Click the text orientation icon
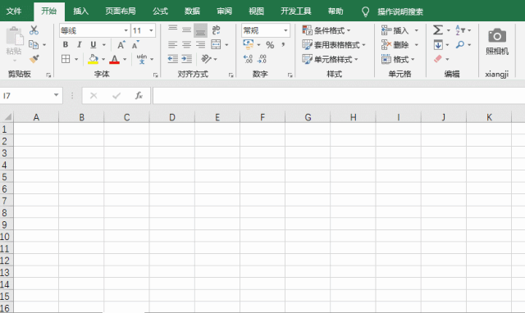The height and width of the screenshot is (313, 525). point(206,59)
